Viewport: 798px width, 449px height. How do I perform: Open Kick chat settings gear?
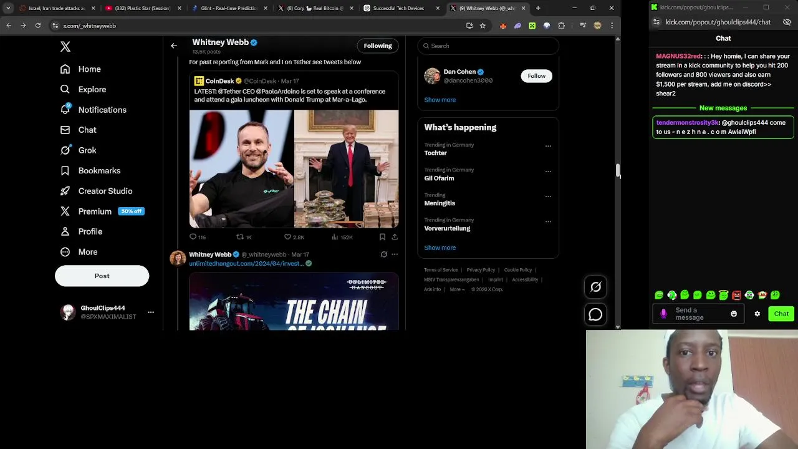tap(757, 314)
